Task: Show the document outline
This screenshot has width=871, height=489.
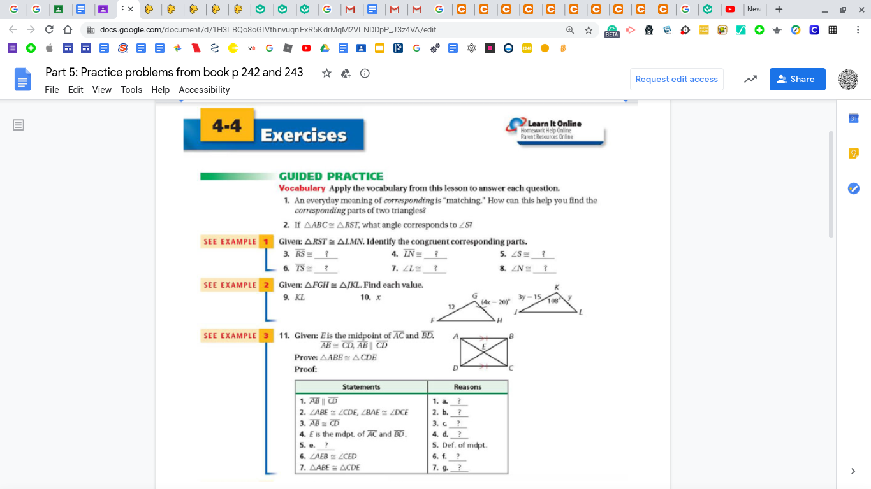Action: (x=18, y=125)
